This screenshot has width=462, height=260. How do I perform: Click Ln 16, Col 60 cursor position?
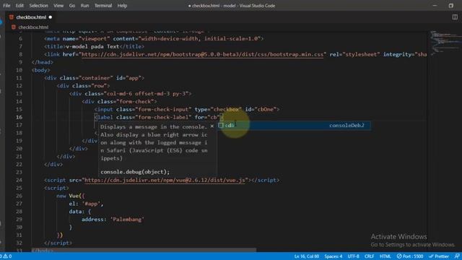point(306,256)
